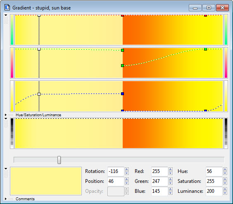This screenshot has width=233, height=204.
Task: Expand the Hue/Saturation/Luminance section
Action: click(x=6, y=115)
